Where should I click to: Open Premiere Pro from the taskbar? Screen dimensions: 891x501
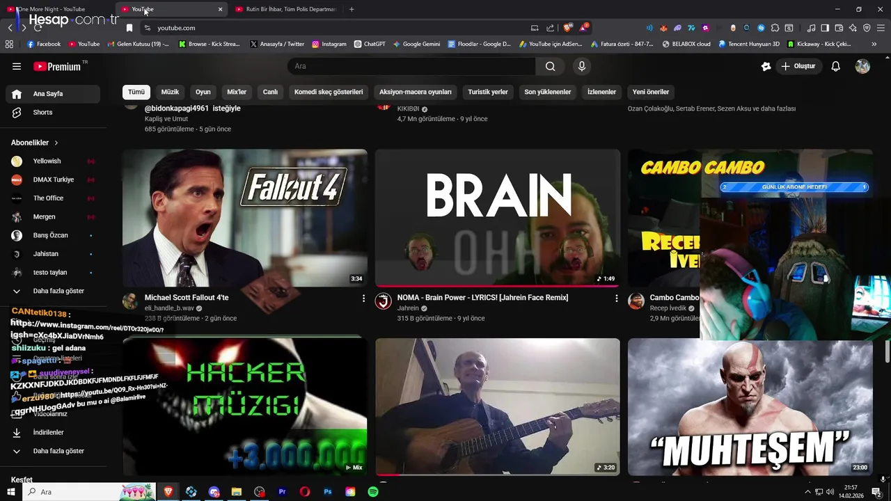[x=282, y=492]
